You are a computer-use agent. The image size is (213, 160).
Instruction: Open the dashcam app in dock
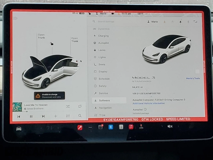[x=101, y=127]
